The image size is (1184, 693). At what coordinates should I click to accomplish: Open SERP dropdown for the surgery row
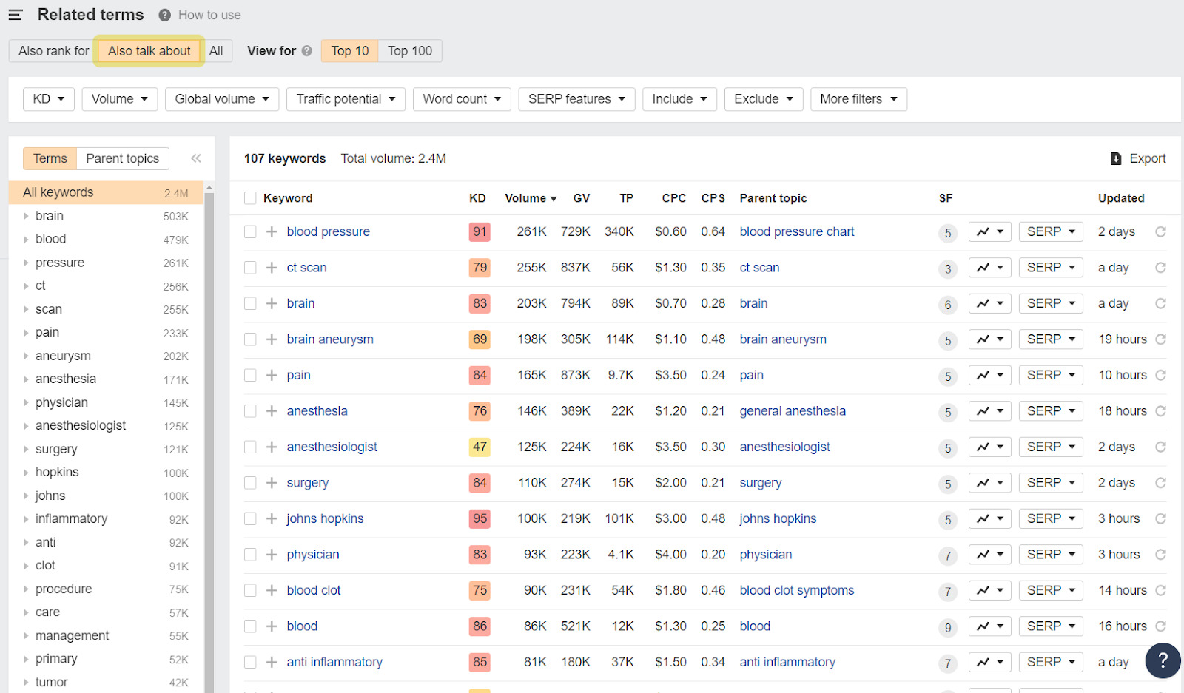(1051, 483)
